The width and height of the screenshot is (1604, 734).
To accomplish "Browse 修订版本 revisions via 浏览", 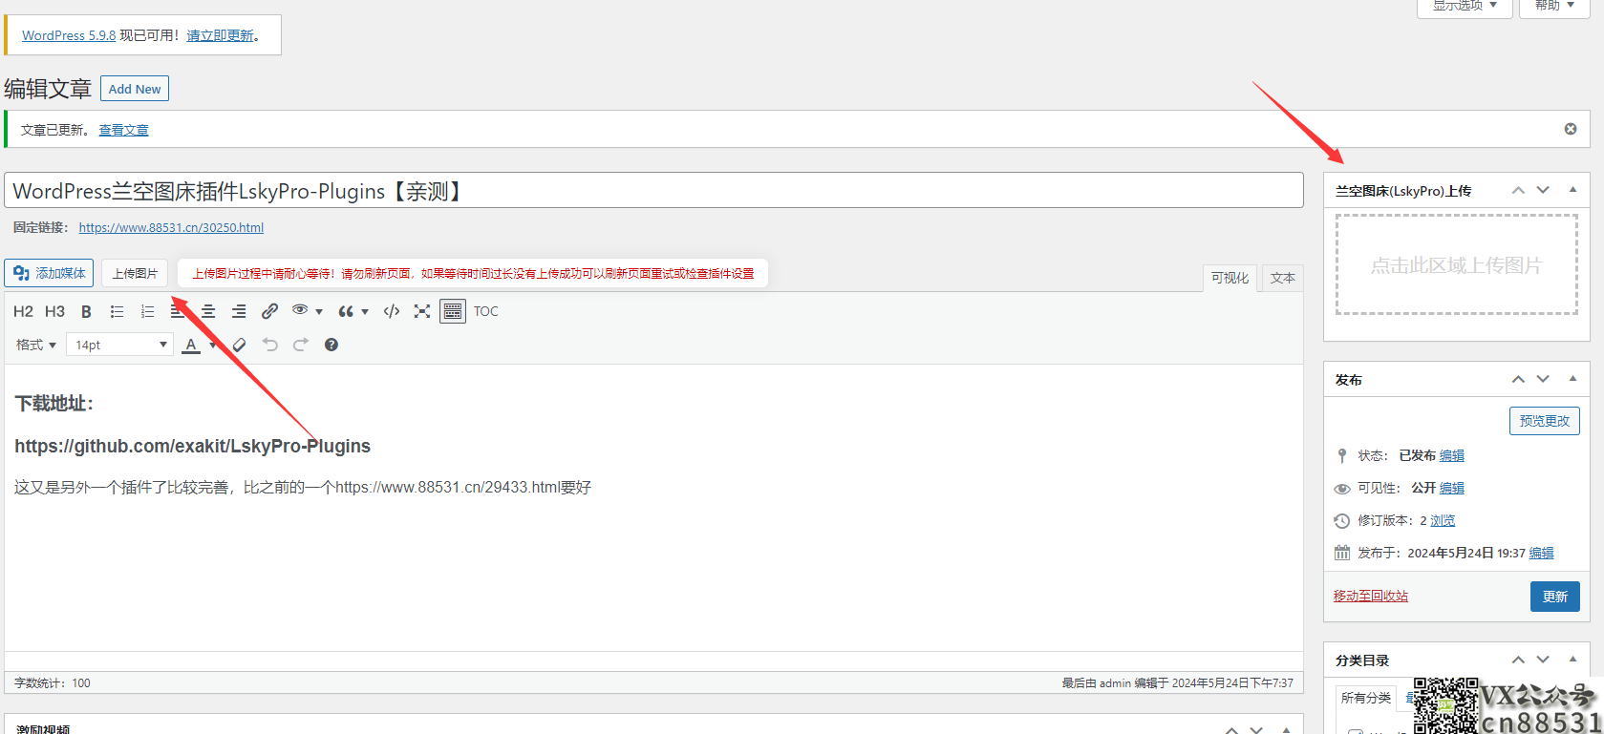I will (1443, 520).
